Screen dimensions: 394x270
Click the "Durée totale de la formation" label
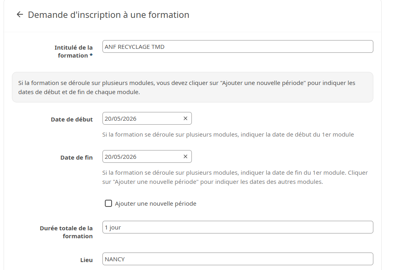[x=66, y=232]
